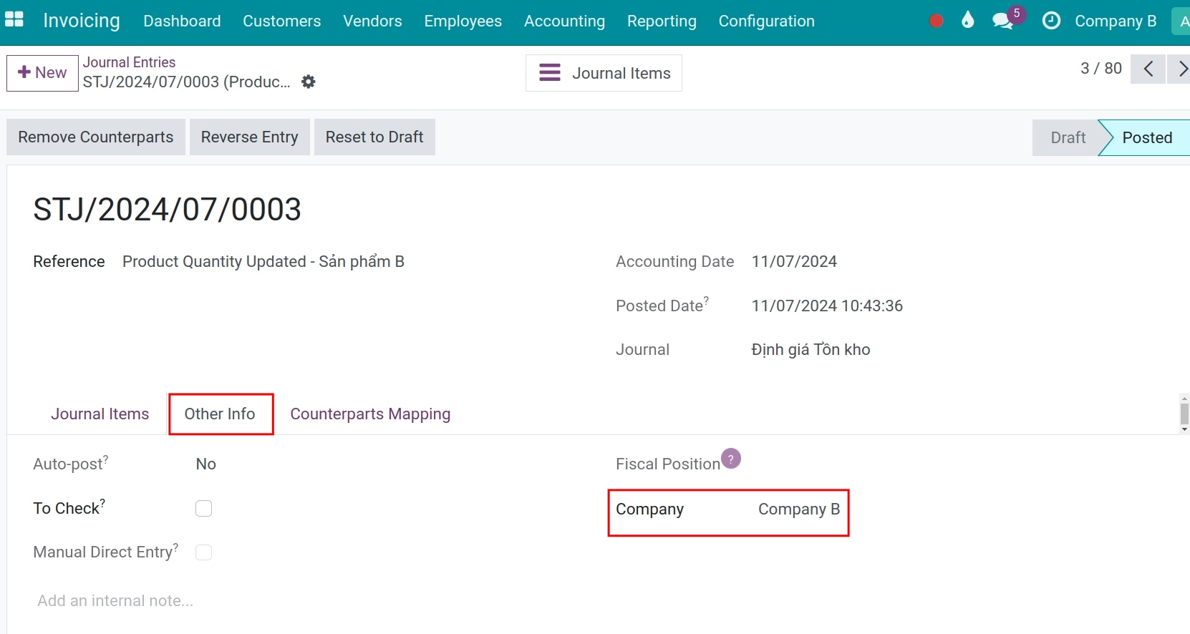Switch to the Other Info tab

220,414
